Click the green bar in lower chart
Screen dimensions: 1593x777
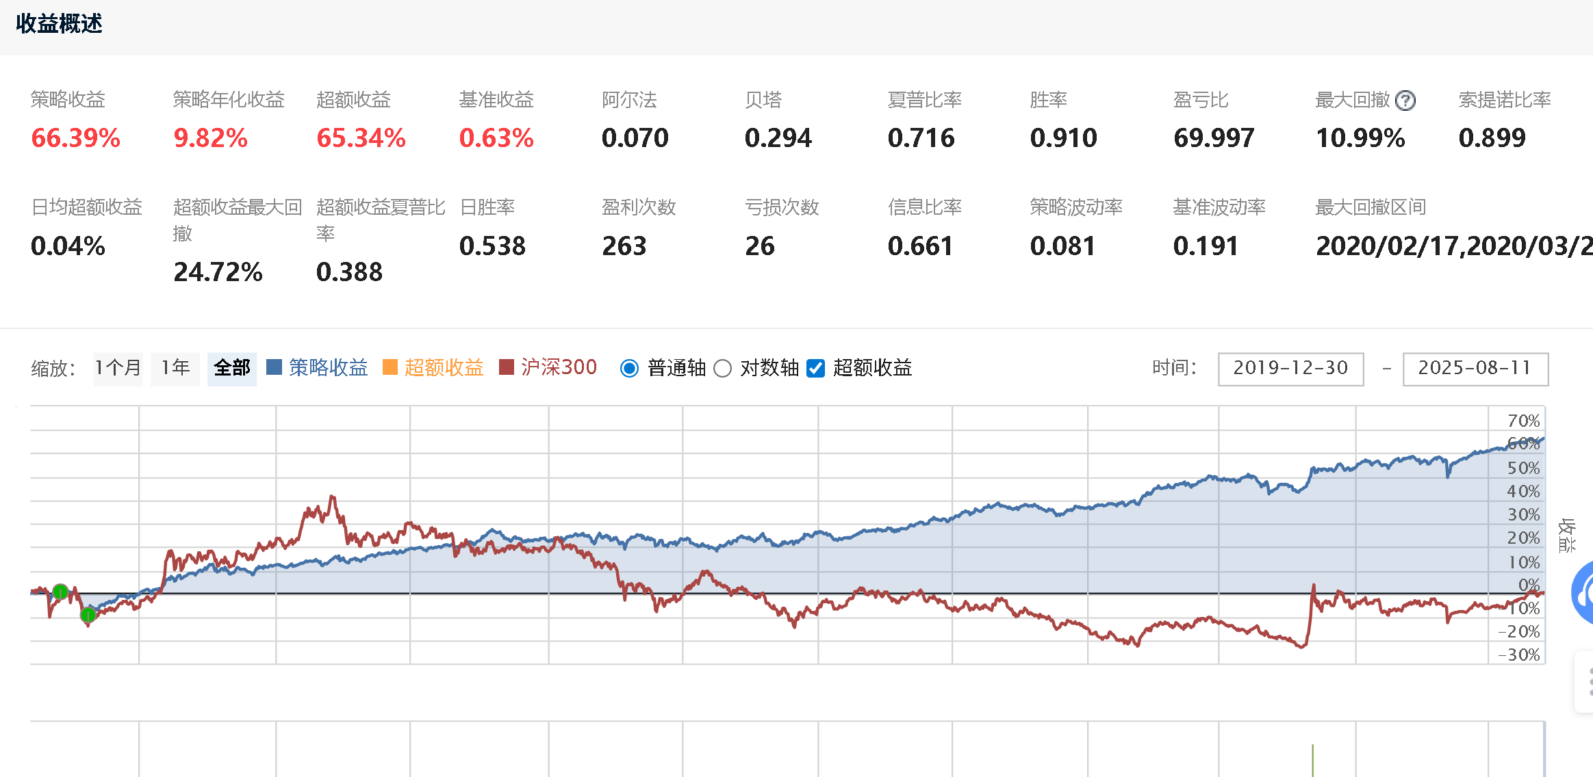pos(1312,759)
